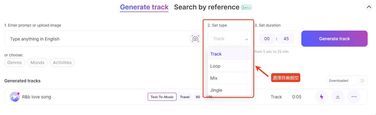Viewport: 376px width, 115px height.
Task: Click the camera upload image icon
Action: (x=195, y=39)
